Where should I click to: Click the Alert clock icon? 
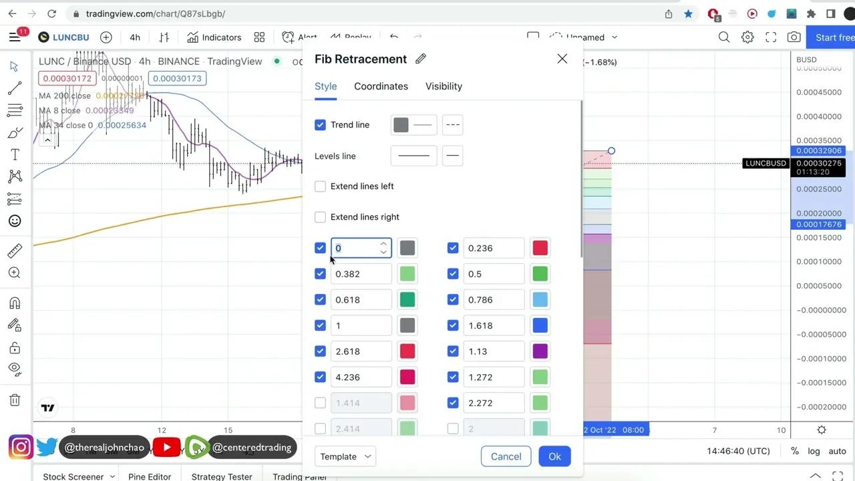point(288,37)
